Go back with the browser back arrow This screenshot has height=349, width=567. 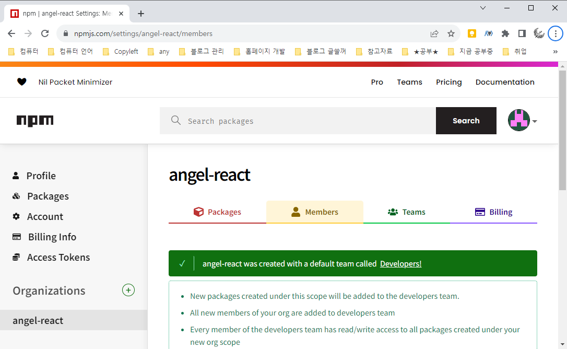[x=11, y=33]
